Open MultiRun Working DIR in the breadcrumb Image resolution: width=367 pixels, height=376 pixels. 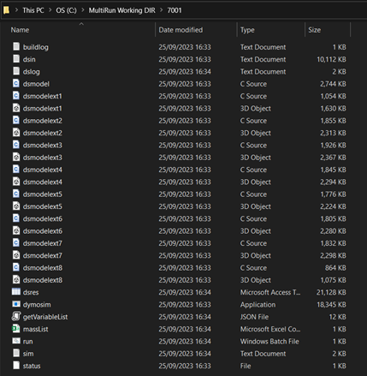pyautogui.click(x=122, y=10)
